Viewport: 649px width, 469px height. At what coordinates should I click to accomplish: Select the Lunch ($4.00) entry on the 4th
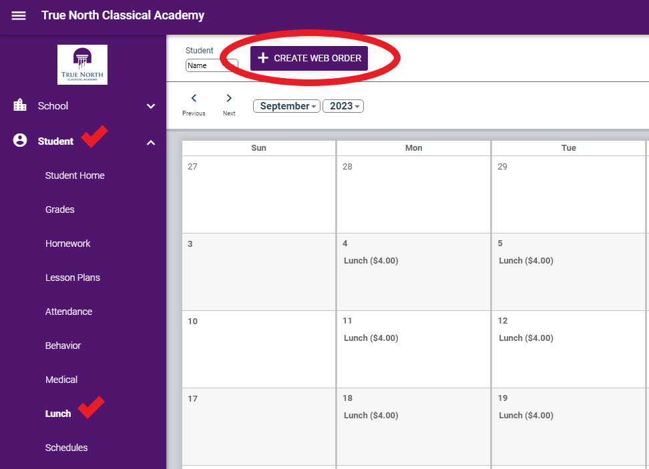pos(371,261)
